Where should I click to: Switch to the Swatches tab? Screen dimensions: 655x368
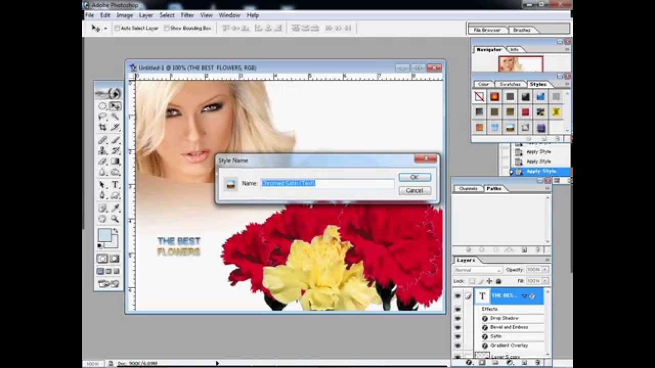510,84
